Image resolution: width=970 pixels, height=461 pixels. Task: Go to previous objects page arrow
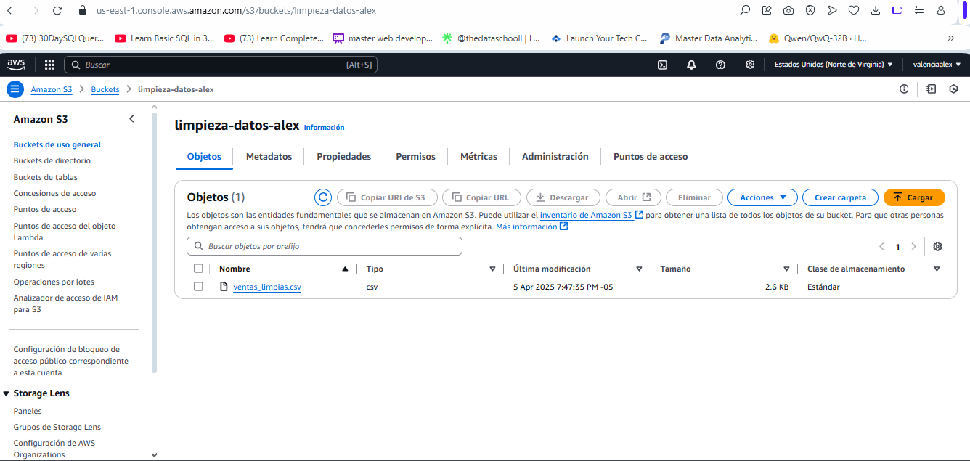point(881,247)
